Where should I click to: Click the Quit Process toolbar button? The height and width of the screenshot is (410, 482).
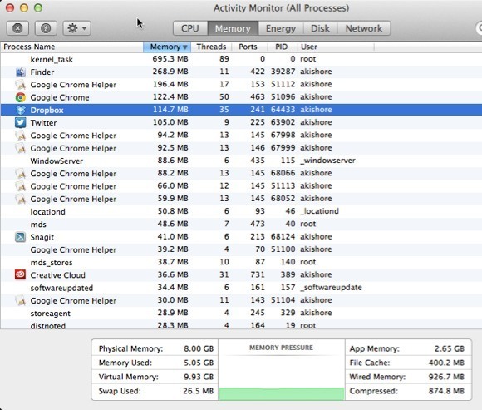tap(17, 28)
